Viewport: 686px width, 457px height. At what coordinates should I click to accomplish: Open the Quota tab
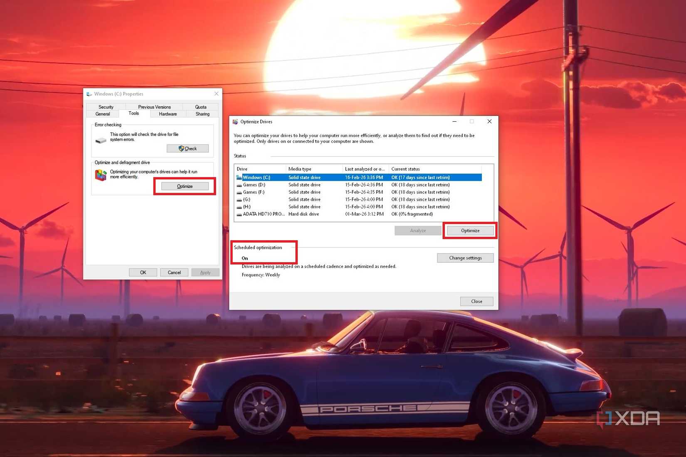click(x=201, y=107)
